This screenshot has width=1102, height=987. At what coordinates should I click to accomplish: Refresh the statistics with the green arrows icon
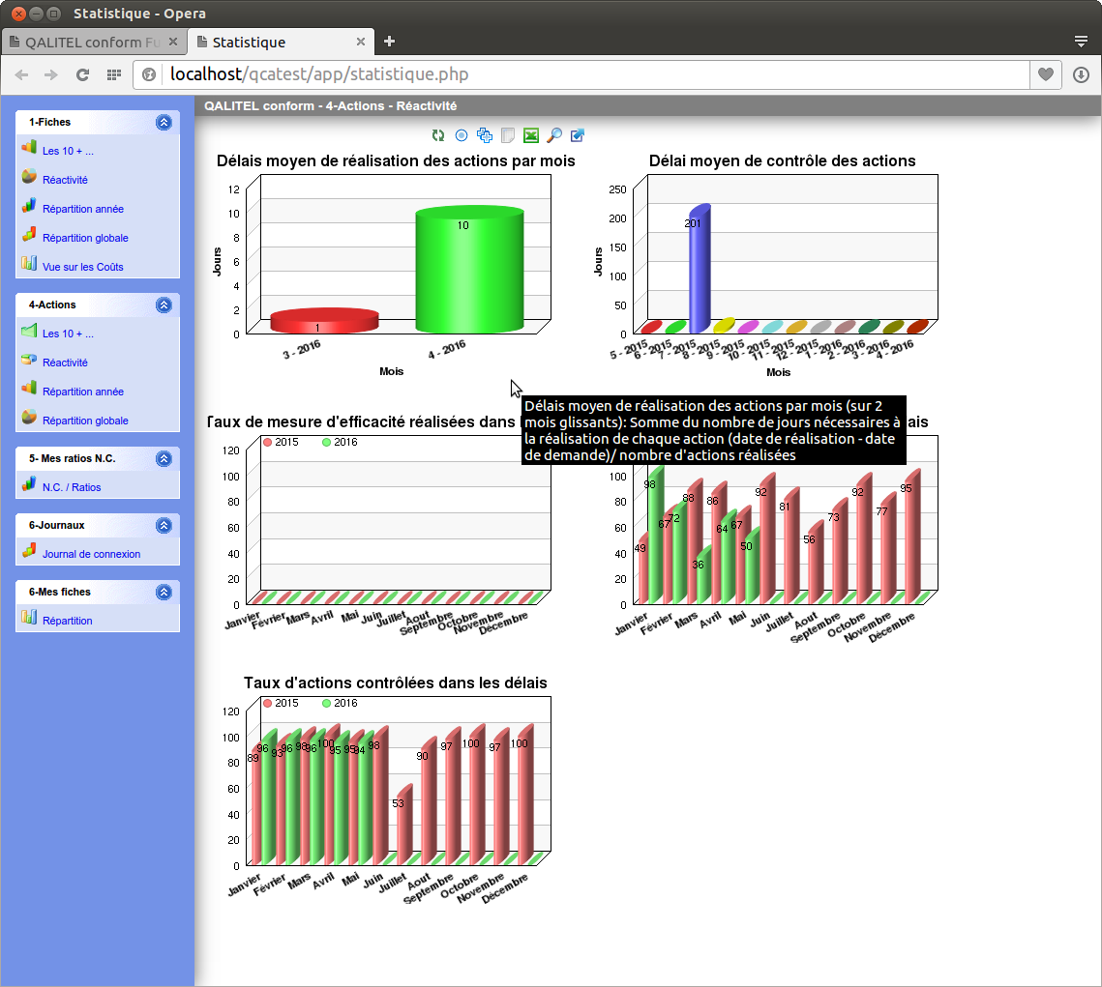coord(437,135)
